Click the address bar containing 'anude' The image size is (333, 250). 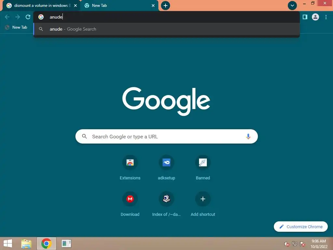pos(166,17)
